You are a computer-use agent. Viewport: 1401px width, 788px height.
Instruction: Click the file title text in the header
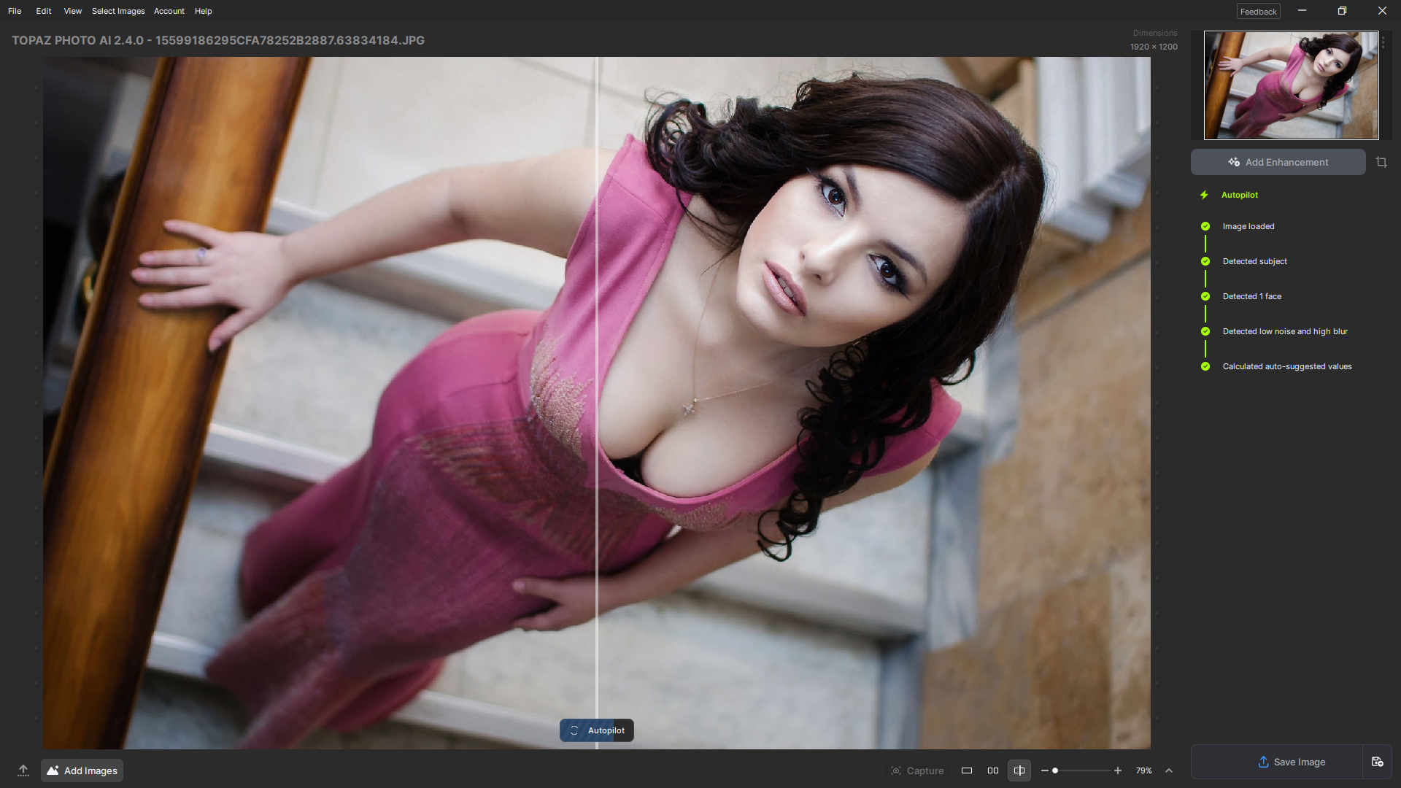(218, 40)
